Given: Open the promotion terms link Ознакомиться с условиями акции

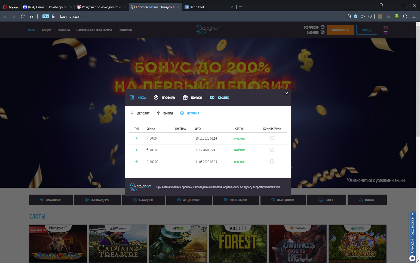Looking at the screenshot, I should [376, 180].
